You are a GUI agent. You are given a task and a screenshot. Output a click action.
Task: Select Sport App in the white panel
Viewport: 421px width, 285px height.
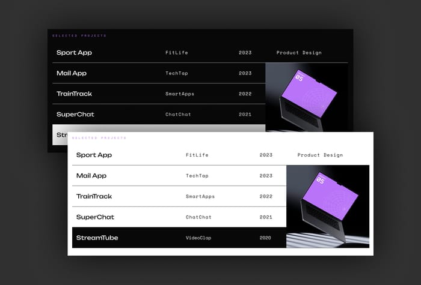(x=94, y=155)
